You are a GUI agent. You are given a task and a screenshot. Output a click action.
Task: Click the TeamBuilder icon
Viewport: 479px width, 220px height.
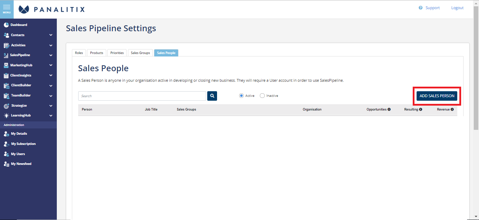(6, 95)
